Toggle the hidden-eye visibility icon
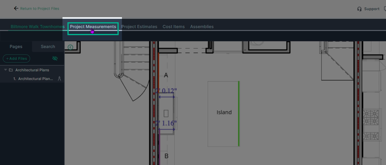The height and width of the screenshot is (165, 386). click(x=55, y=58)
